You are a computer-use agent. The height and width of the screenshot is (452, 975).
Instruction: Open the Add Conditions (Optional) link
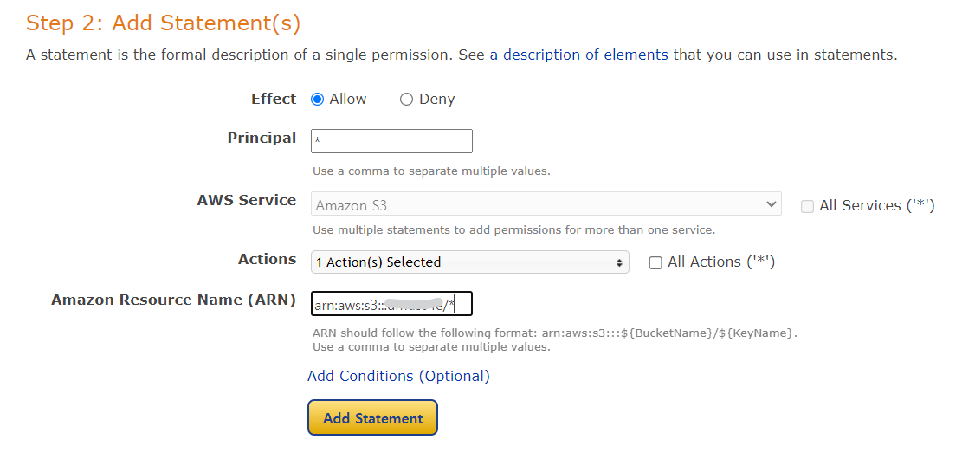398,376
